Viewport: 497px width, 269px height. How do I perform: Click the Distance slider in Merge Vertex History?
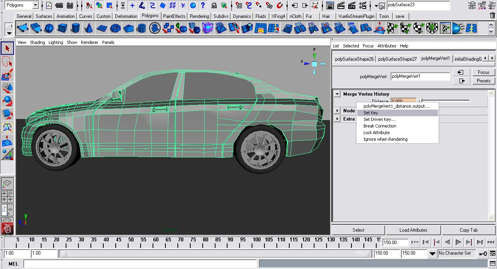(445, 101)
